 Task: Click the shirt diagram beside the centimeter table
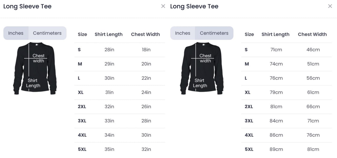(x=202, y=68)
